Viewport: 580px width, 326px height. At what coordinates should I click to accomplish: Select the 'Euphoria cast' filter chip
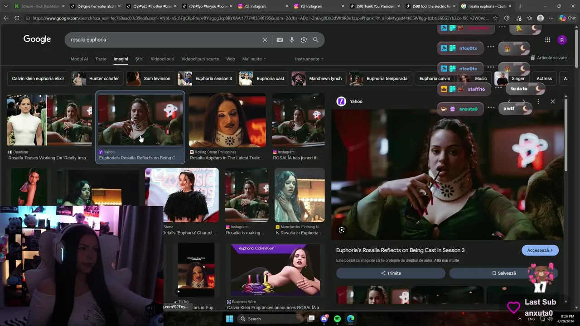click(264, 78)
